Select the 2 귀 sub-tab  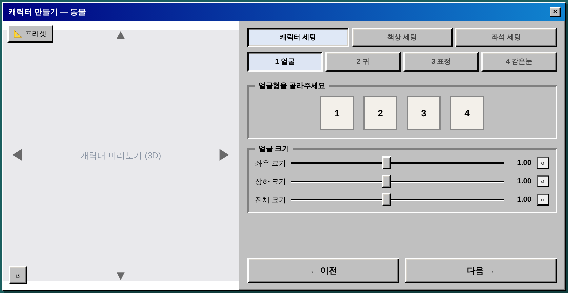363,62
